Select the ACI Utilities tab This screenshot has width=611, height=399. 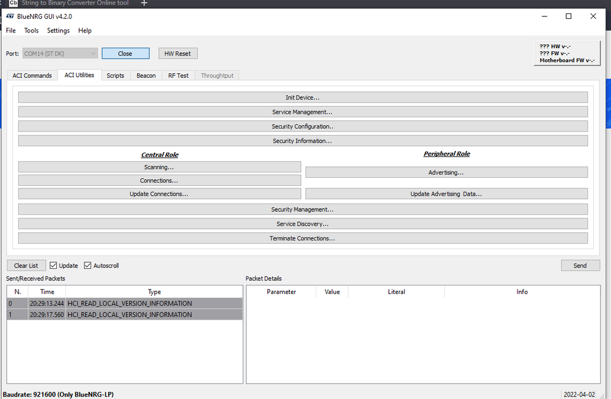(x=79, y=75)
